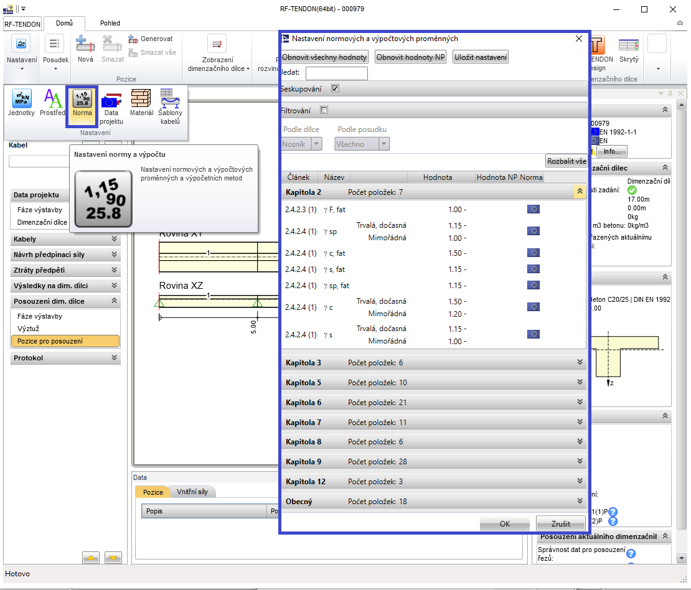Switch to the Domů ribbon tab

click(64, 23)
